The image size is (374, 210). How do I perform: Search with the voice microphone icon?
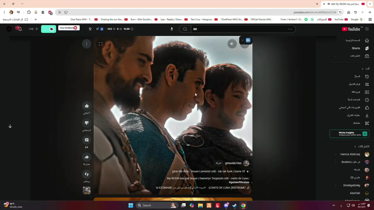click(x=172, y=29)
